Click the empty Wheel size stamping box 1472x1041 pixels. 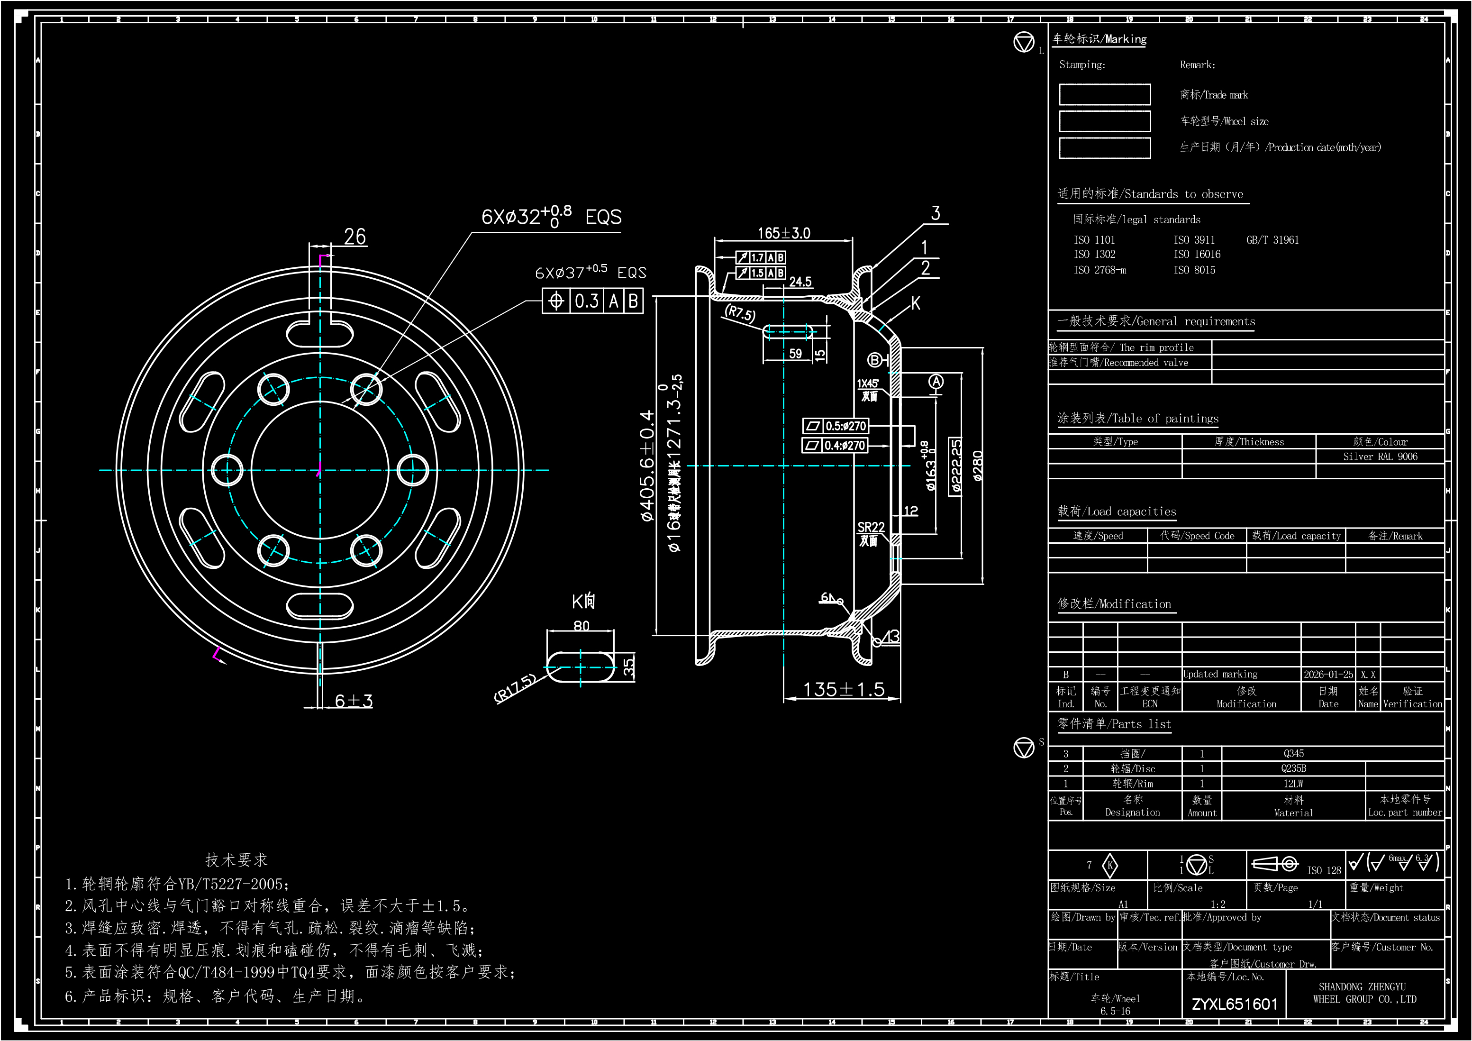[x=1104, y=121]
